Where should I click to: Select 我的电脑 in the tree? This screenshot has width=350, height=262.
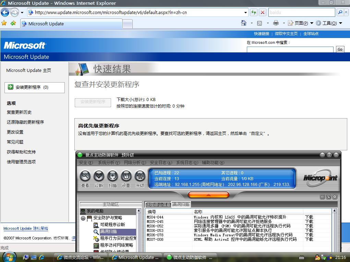click(95, 211)
